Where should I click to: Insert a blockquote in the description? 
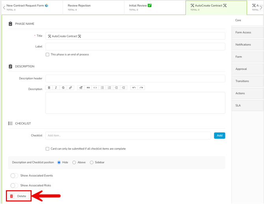[x=88, y=88]
